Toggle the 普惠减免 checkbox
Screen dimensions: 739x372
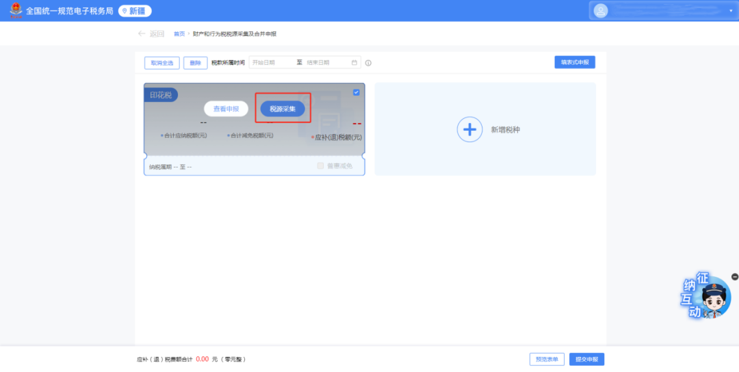coord(320,165)
